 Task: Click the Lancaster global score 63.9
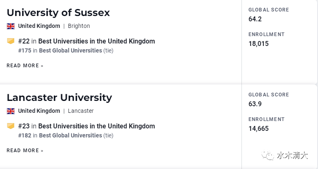(x=255, y=104)
